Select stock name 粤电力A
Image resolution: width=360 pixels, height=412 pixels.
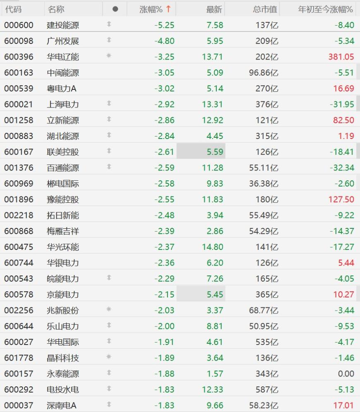[62, 89]
